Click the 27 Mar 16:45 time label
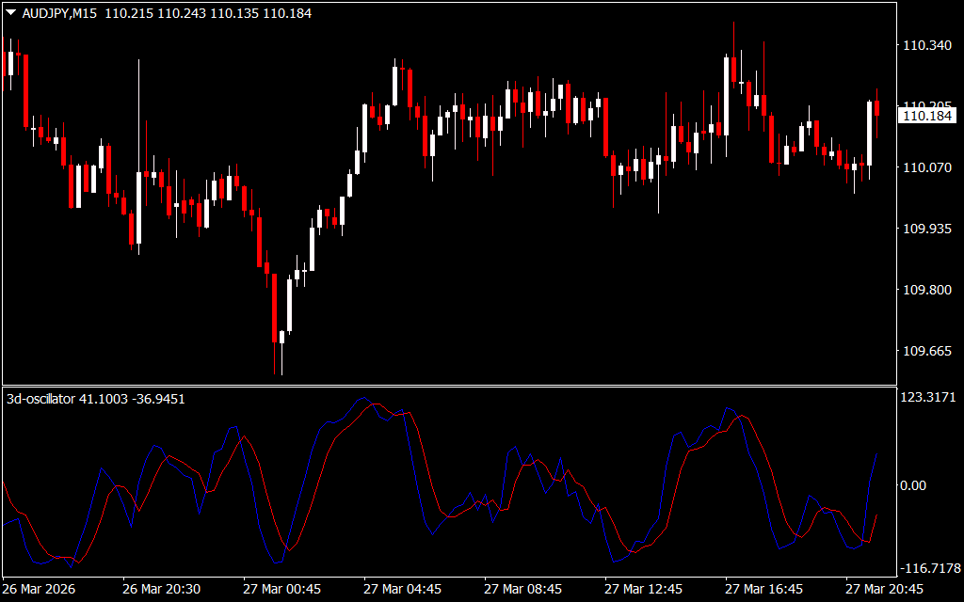The image size is (964, 602). click(763, 589)
